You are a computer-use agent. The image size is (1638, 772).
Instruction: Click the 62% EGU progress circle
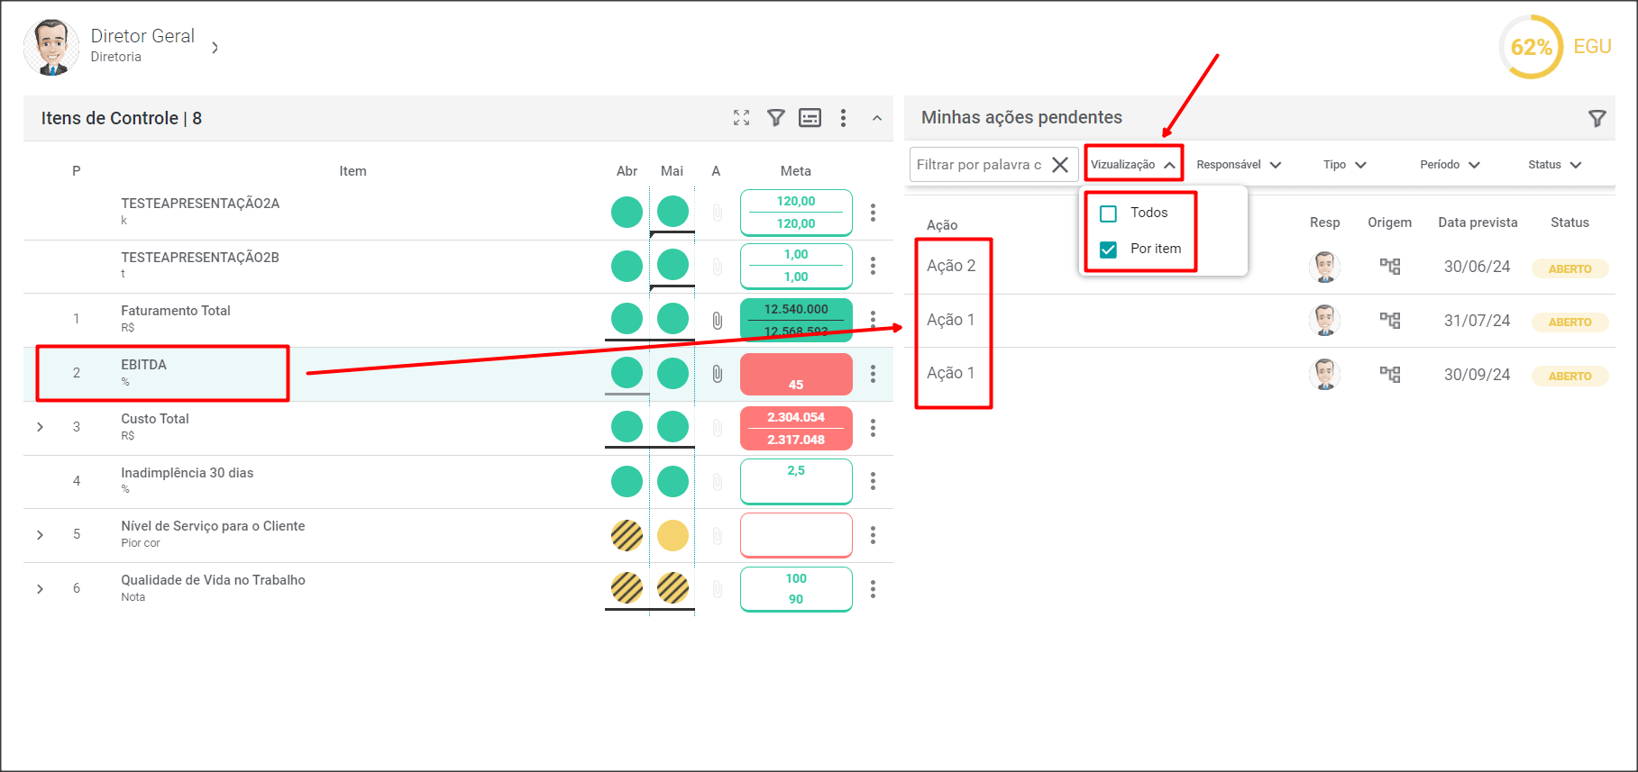(x=1531, y=47)
